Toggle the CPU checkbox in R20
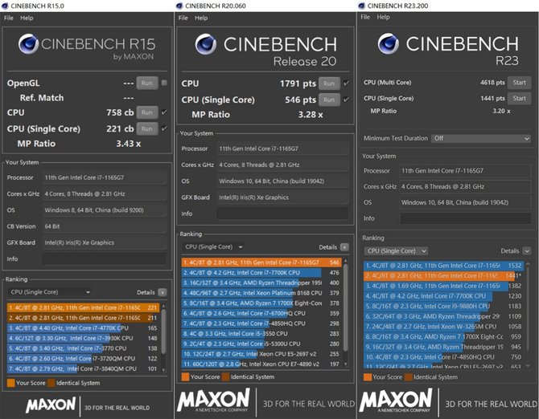This screenshot has height=419, width=539. coord(346,83)
